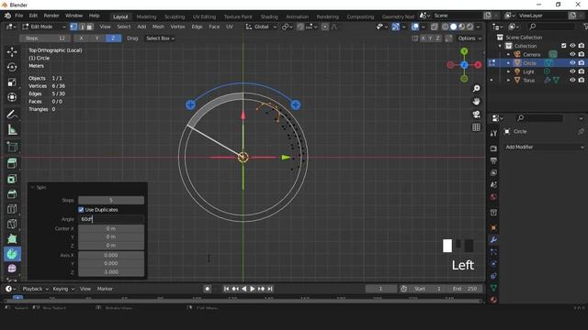
Task: Open the Render properties tab icon
Action: (493, 148)
